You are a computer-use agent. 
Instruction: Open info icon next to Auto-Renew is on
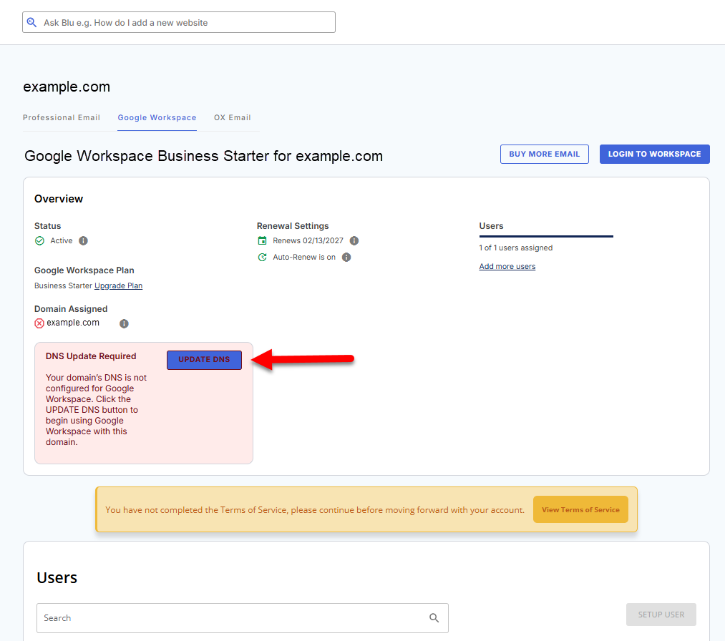click(x=346, y=257)
